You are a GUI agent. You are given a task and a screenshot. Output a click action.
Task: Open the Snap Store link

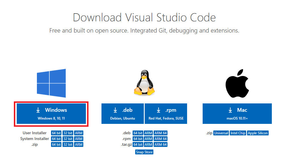(x=144, y=152)
